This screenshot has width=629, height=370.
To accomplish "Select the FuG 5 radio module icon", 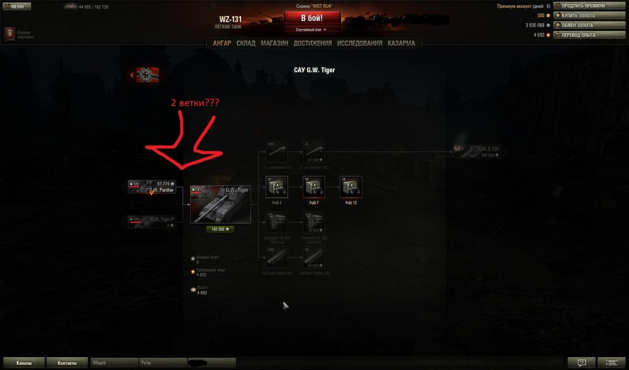I will pos(277,187).
